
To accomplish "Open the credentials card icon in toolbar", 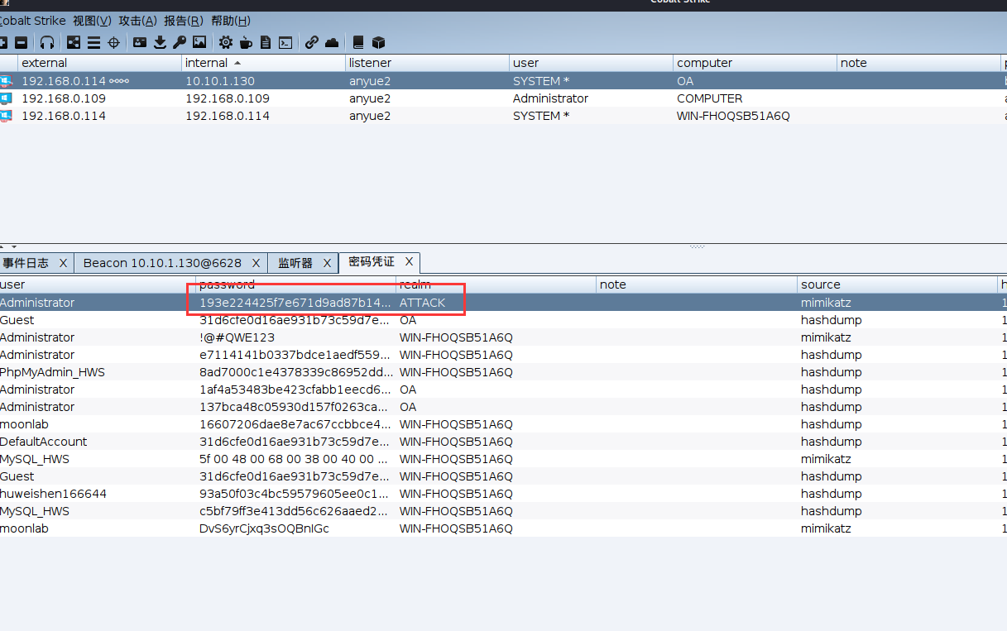I will [x=140, y=42].
